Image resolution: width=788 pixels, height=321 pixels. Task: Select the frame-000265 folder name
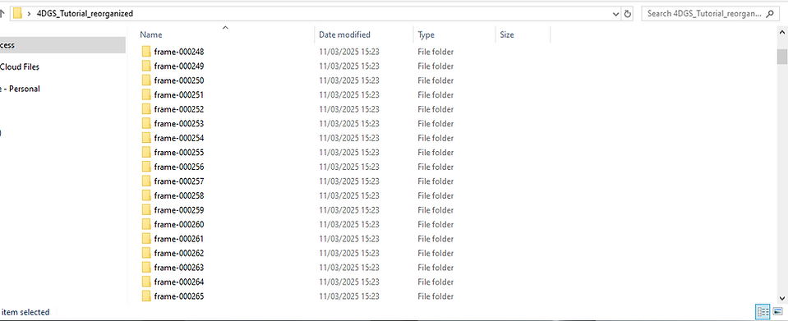coord(179,296)
